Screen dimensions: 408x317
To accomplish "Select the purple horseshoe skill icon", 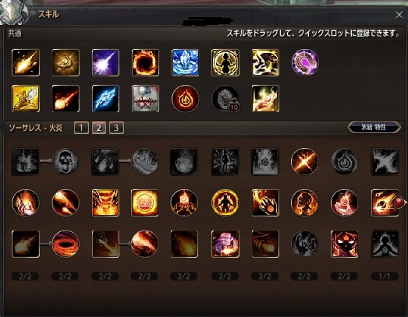I will [305, 62].
